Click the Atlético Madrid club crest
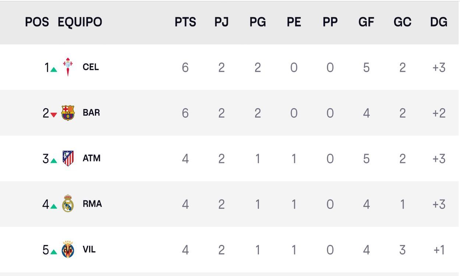The image size is (460, 276). pyautogui.click(x=68, y=158)
